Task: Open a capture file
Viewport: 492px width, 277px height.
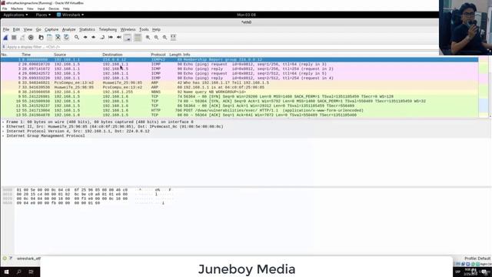Action: click(41, 38)
